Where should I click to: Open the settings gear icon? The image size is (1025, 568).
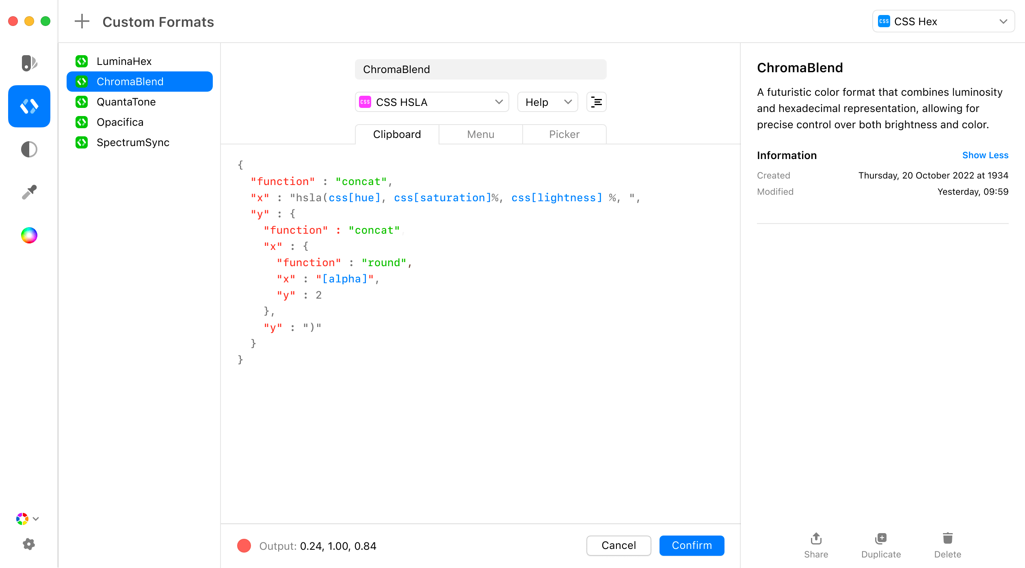(x=29, y=544)
